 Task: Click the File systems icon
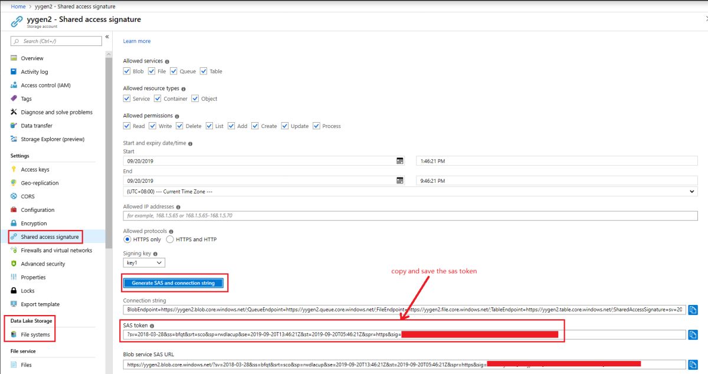(14, 334)
